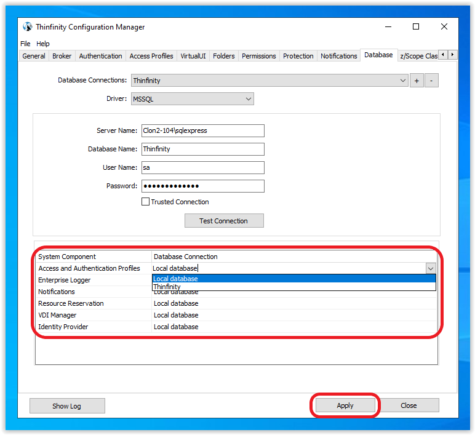Remove database connection with minus button
Screen dimensions: 475x435
[x=431, y=81]
